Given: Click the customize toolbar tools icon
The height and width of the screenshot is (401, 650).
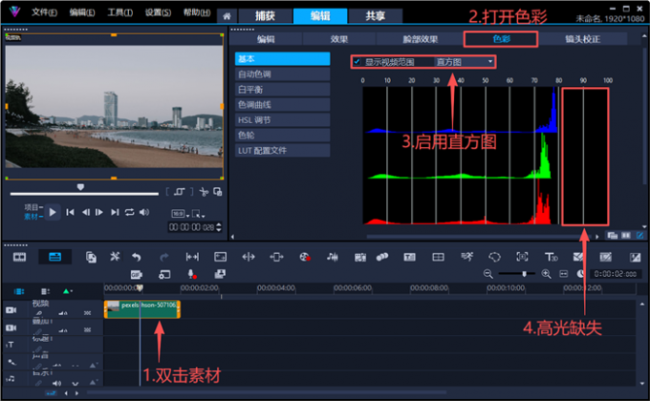Looking at the screenshot, I should click(115, 257).
